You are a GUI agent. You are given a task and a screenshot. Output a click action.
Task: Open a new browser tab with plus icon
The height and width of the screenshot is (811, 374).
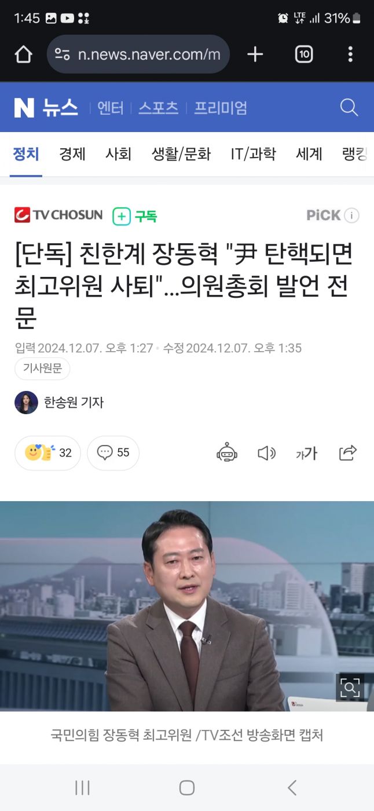[255, 54]
